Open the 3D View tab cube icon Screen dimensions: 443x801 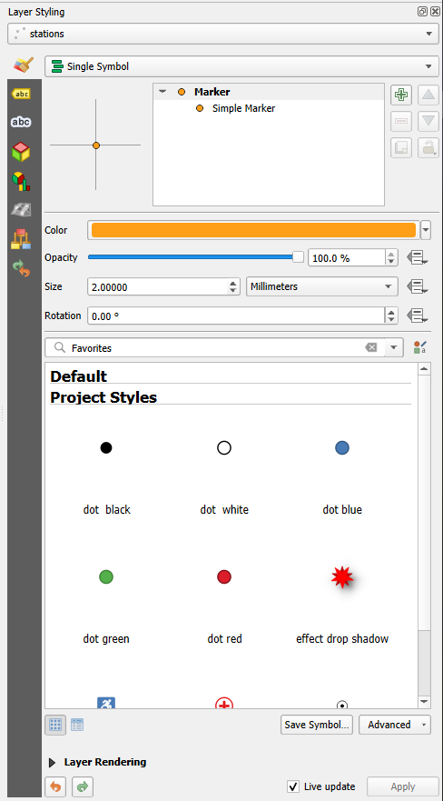pyautogui.click(x=21, y=152)
